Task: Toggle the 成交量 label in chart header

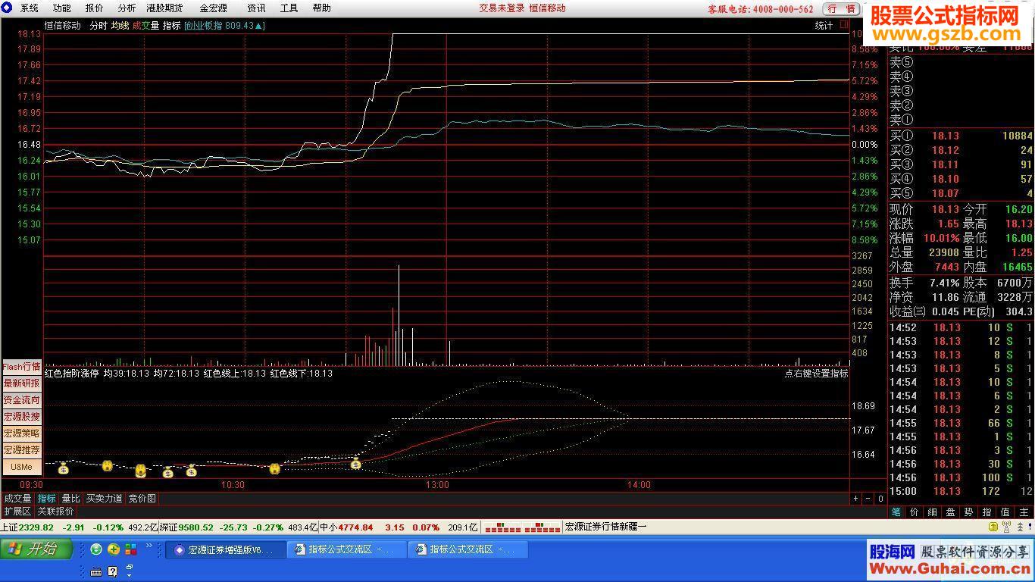Action: coord(145,26)
